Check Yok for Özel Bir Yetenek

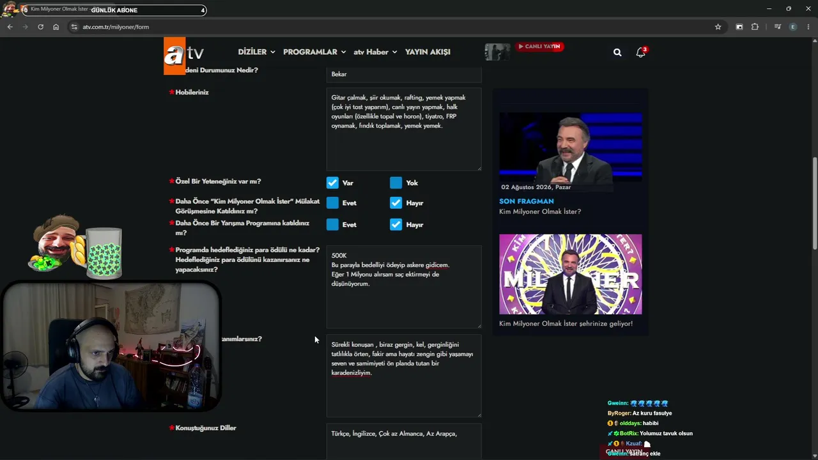(396, 183)
